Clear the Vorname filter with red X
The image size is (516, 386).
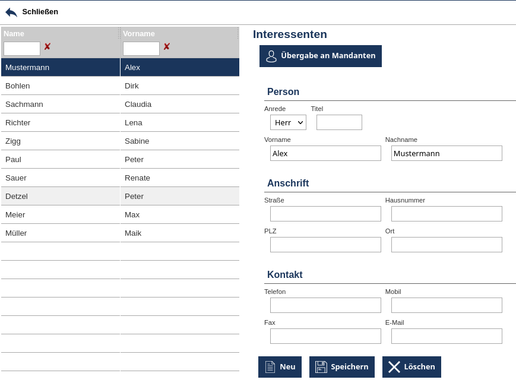[167, 47]
